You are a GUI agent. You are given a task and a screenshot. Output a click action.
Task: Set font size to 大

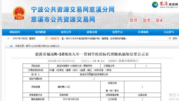[95, 61]
